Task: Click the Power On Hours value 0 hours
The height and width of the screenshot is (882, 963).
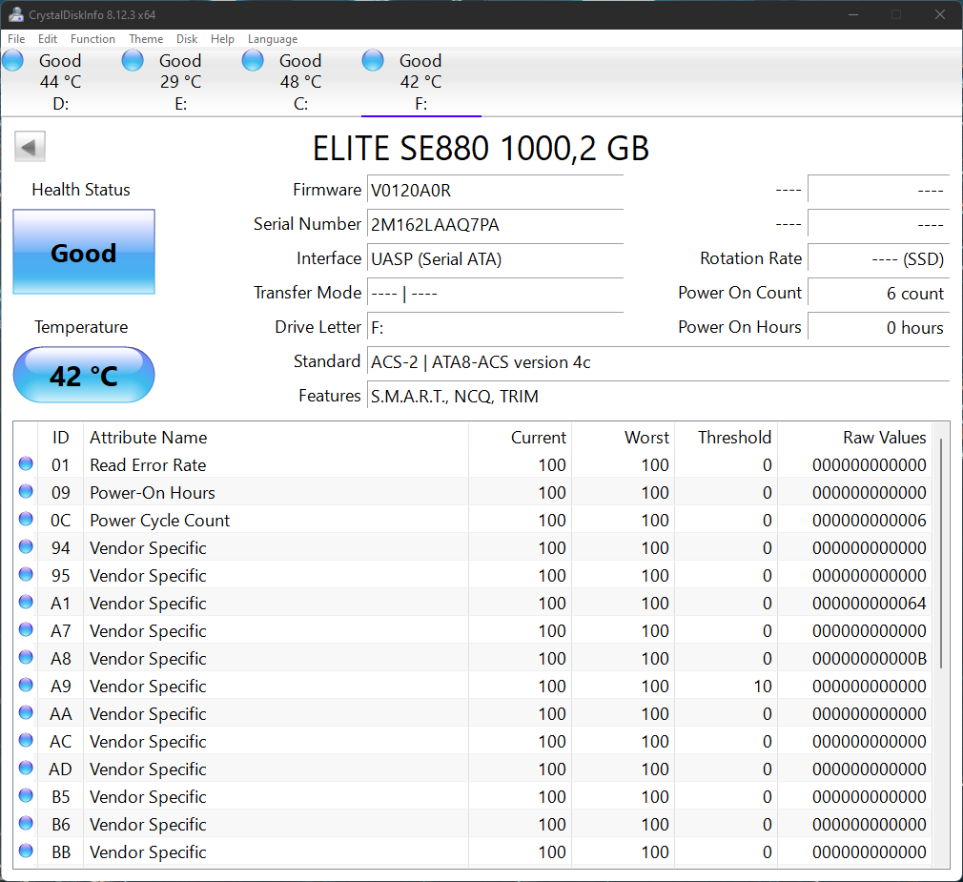Action: point(878,328)
